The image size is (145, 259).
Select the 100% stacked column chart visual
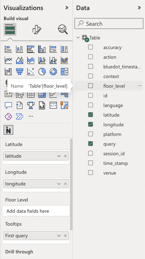[x=64, y=49]
